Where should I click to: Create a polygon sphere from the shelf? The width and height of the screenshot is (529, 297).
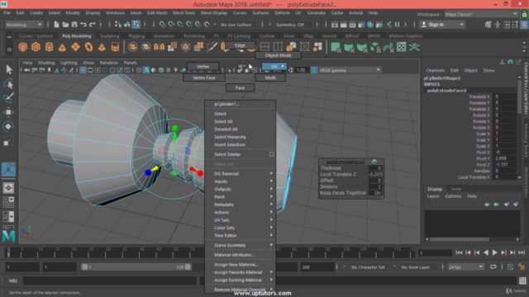click(22, 47)
